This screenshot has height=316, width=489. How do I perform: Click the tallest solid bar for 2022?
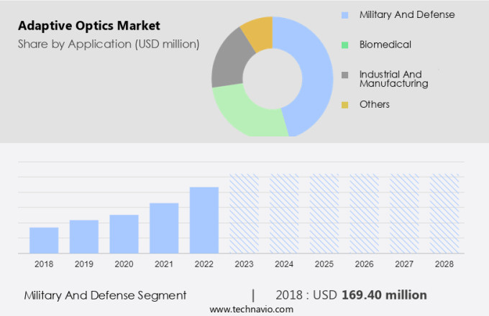point(204,220)
